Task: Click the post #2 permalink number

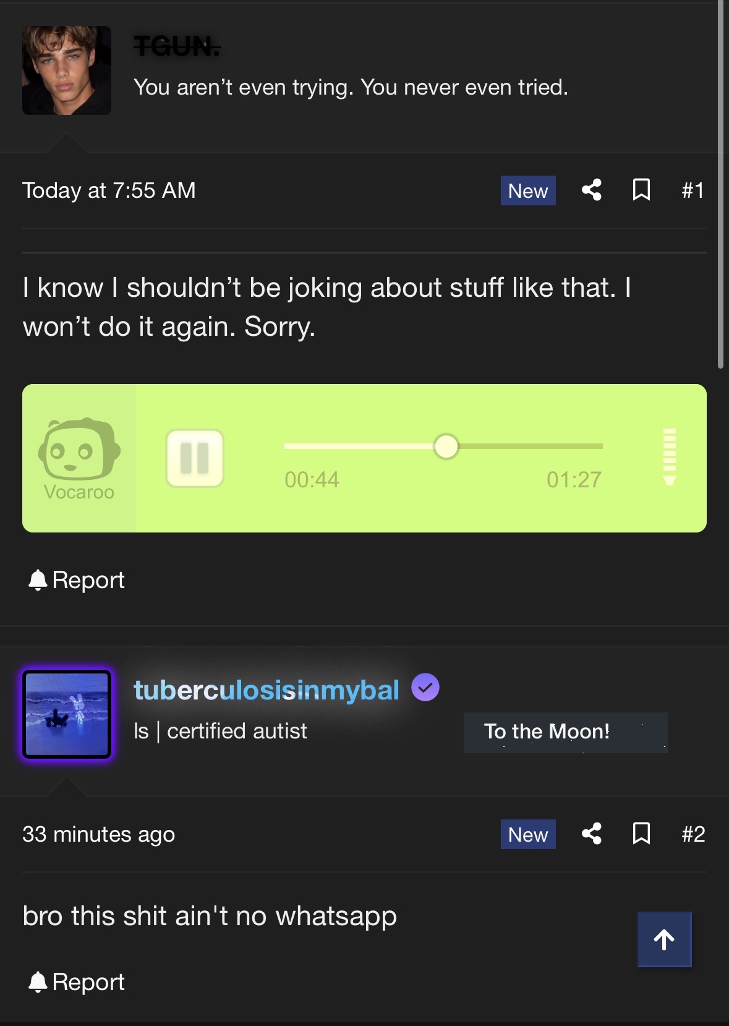Action: [x=693, y=834]
